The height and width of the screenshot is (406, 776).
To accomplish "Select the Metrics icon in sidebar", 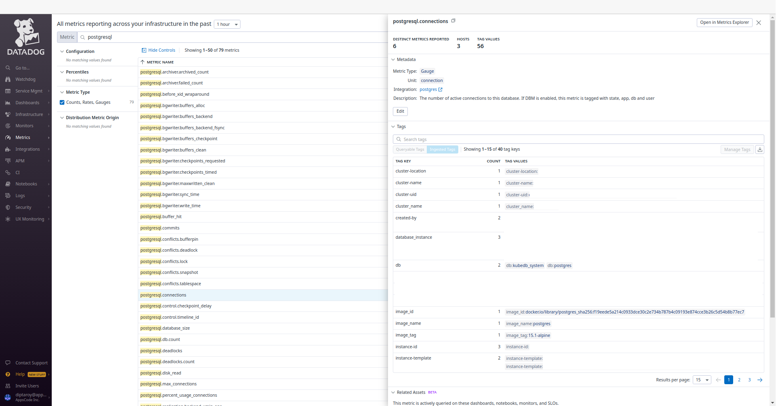I will (8, 137).
